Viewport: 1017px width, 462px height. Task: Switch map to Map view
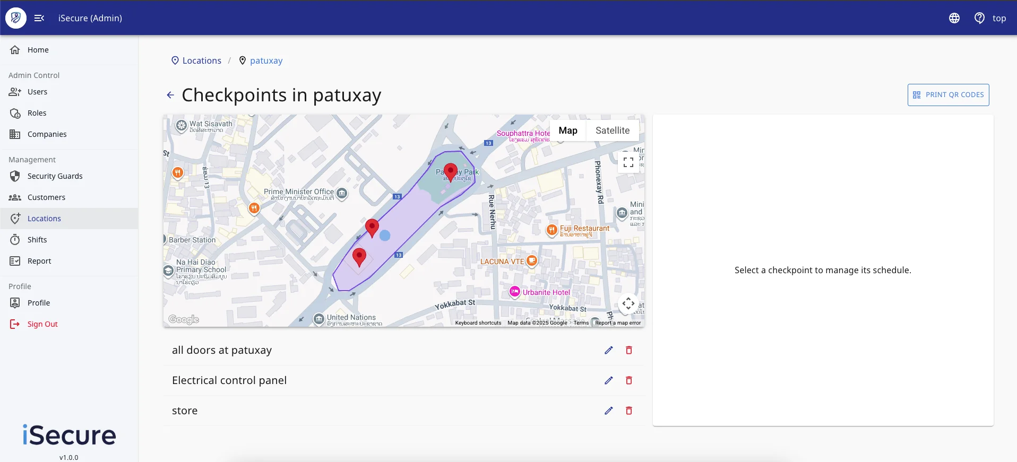tap(567, 130)
